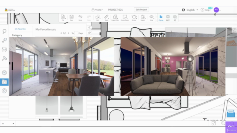Click the Save toolbar icon

click(x=71, y=18)
